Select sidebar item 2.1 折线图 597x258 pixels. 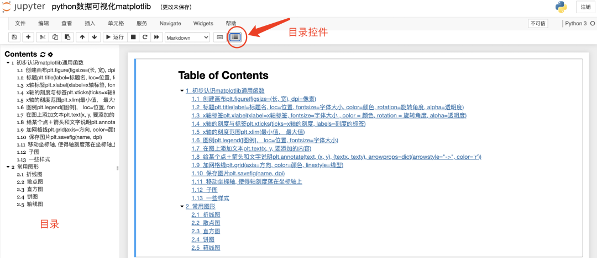click(30, 174)
